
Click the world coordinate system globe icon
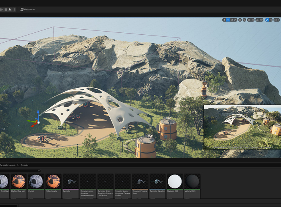tap(240, 20)
